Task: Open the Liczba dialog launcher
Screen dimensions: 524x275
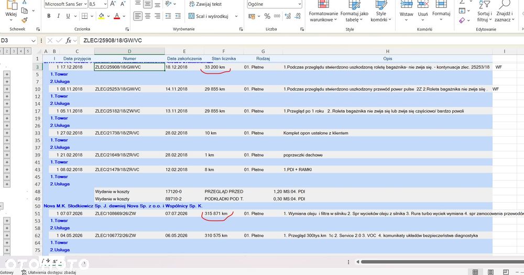Action: pos(302,29)
